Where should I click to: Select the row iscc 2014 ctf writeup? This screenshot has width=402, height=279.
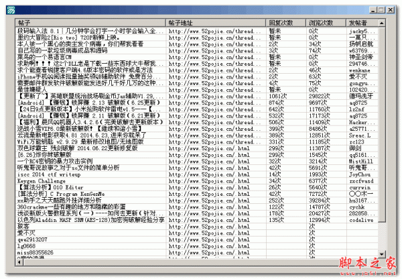coord(196,174)
